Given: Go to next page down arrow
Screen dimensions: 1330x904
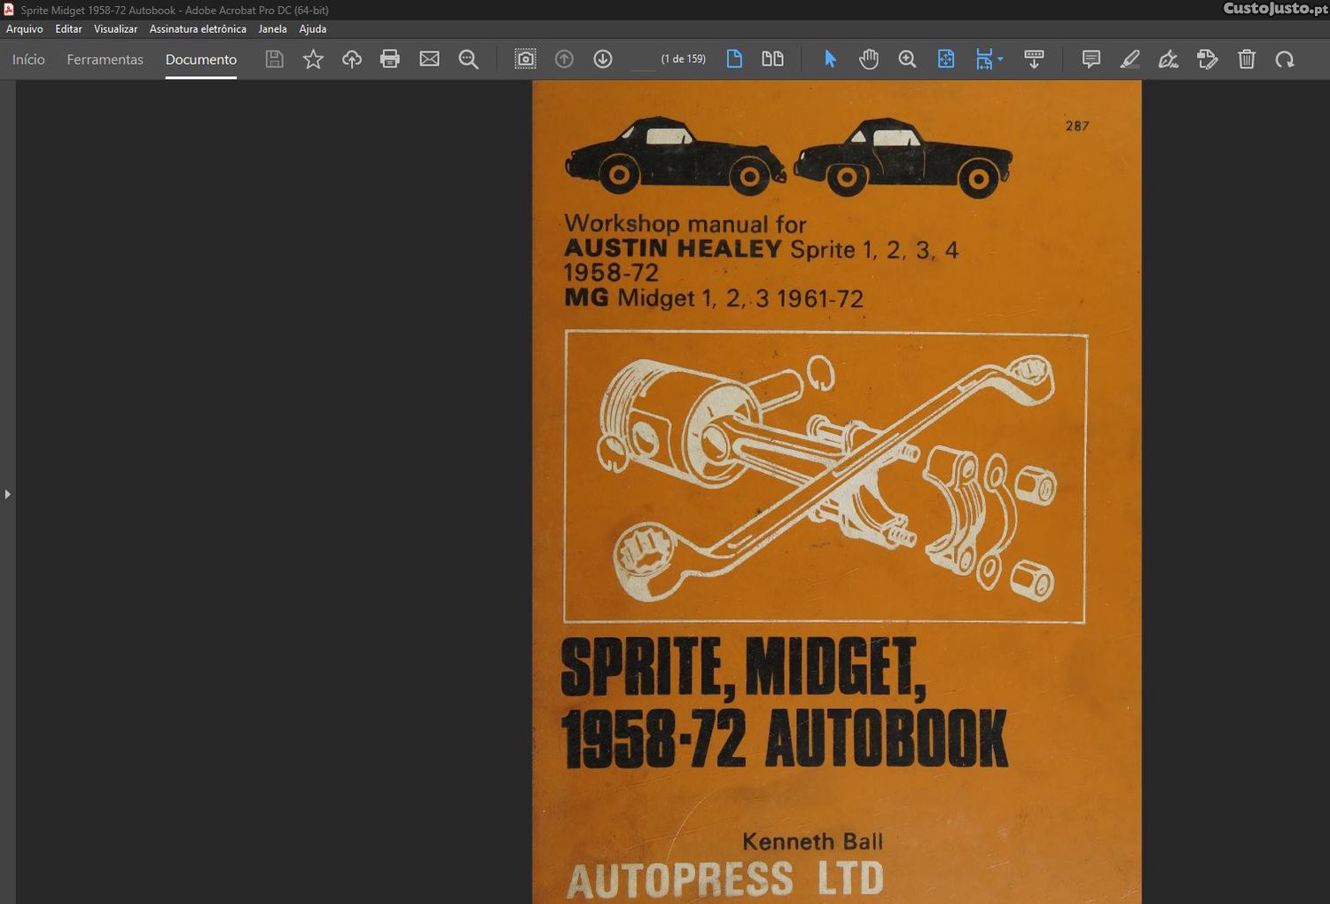Looking at the screenshot, I should pos(603,59).
